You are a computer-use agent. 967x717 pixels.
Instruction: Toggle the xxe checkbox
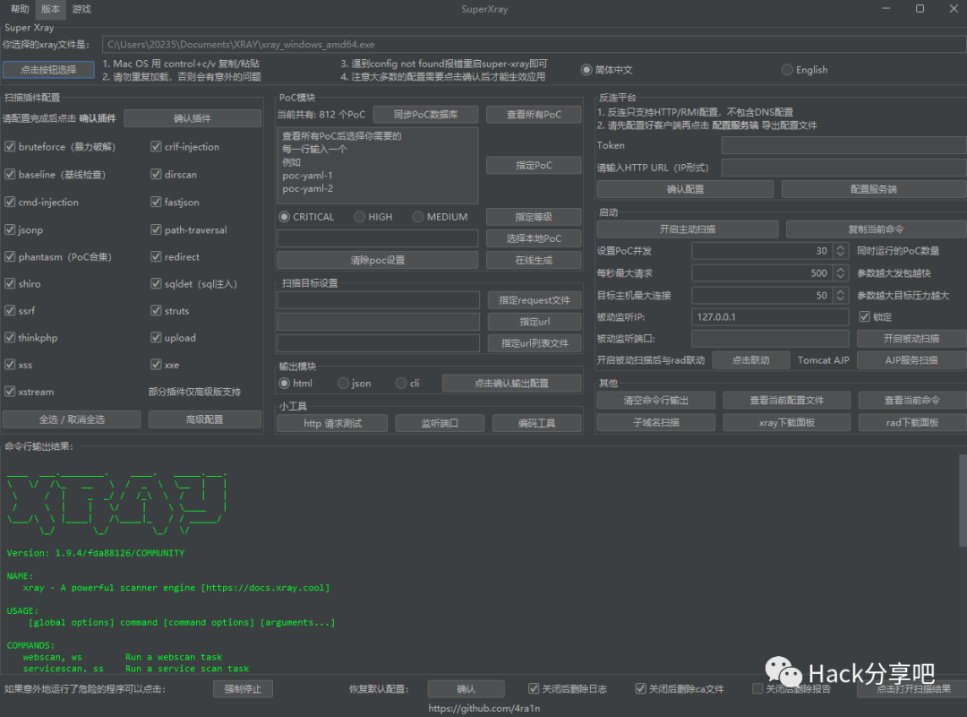tap(156, 365)
